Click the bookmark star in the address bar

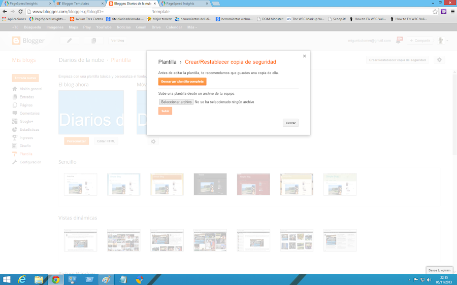click(435, 12)
